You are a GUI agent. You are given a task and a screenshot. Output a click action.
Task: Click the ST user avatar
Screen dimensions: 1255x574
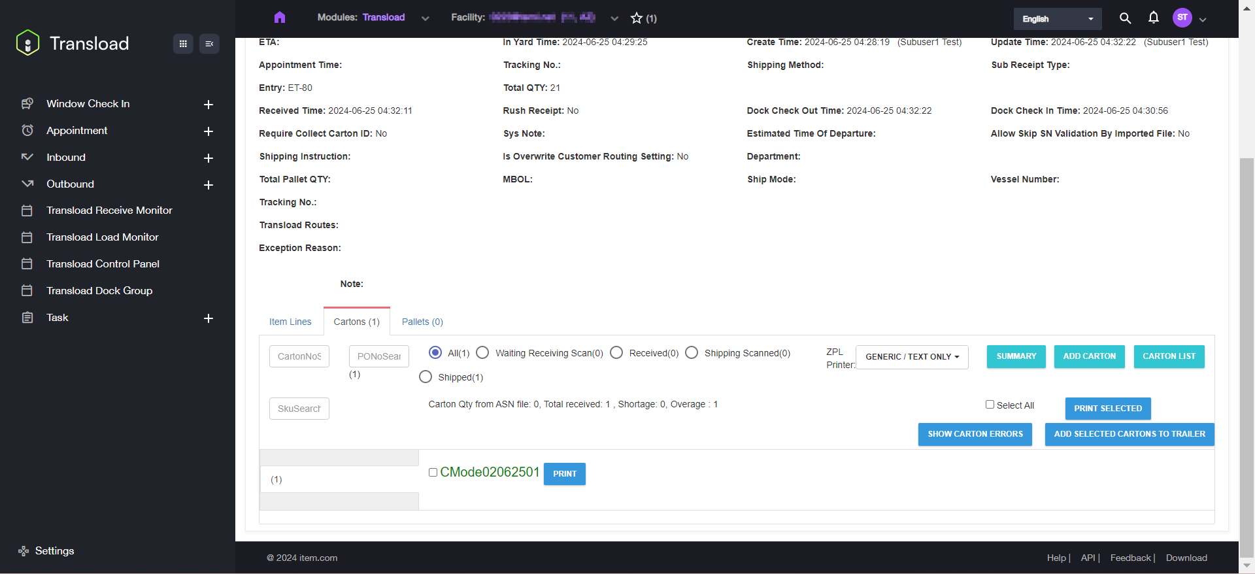point(1182,18)
